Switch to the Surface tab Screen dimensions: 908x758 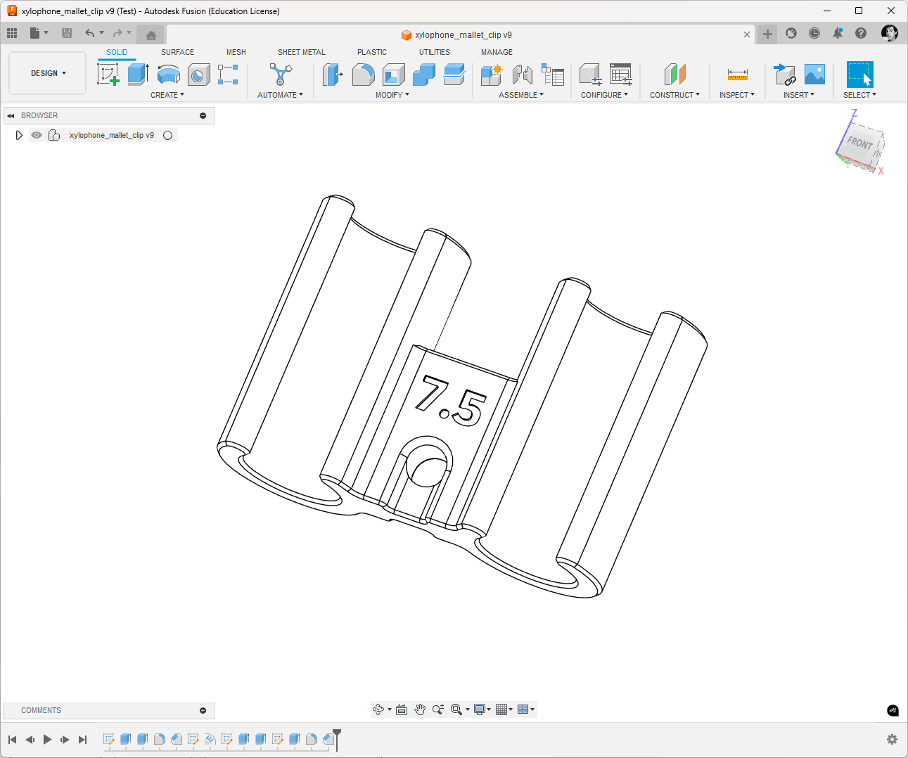[177, 52]
